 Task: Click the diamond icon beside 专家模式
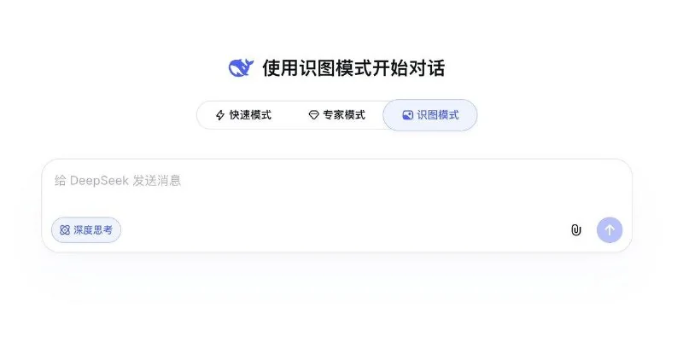pyautogui.click(x=313, y=115)
